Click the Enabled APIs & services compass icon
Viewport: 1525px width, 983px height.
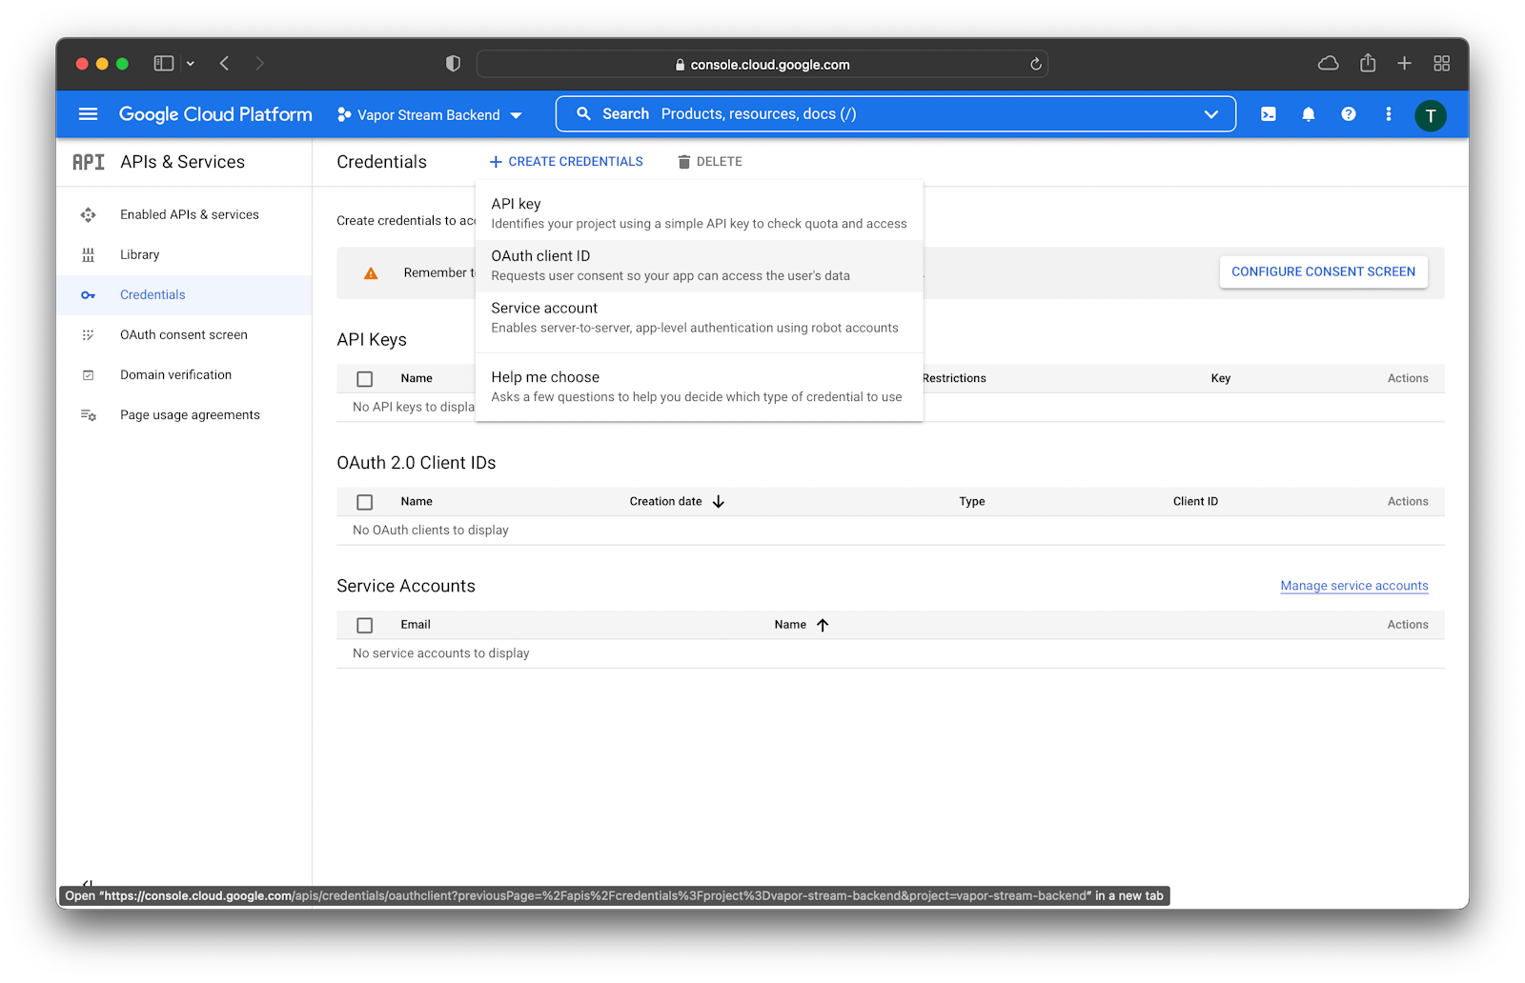pyautogui.click(x=87, y=214)
